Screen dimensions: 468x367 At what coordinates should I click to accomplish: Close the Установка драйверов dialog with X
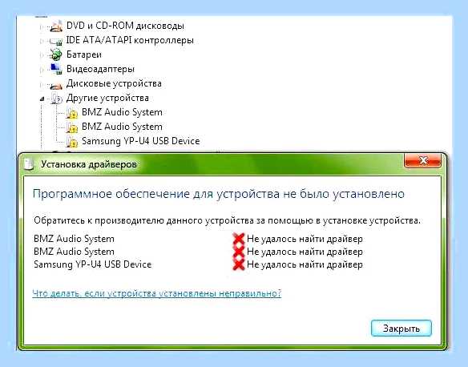point(422,160)
